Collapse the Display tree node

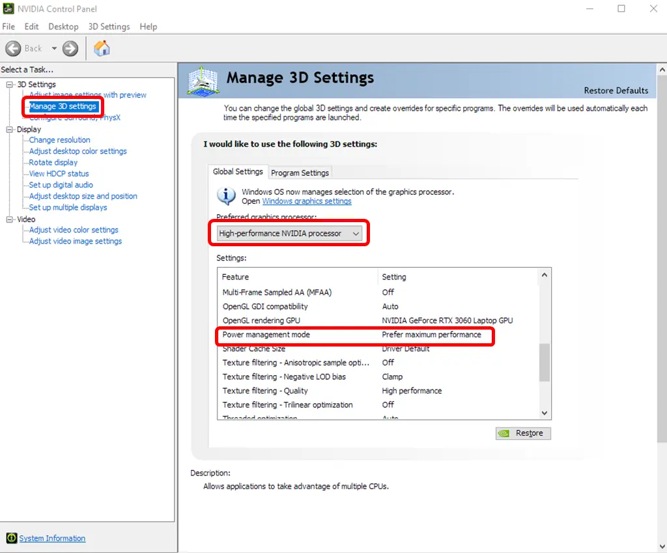(x=9, y=130)
